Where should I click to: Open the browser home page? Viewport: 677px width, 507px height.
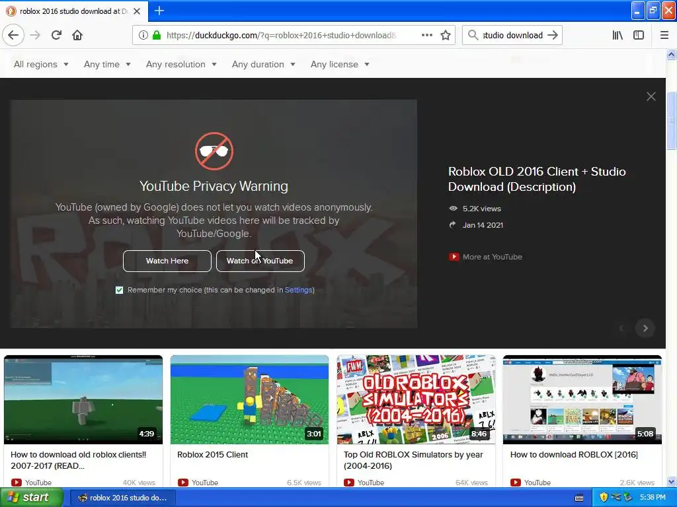[x=77, y=35]
